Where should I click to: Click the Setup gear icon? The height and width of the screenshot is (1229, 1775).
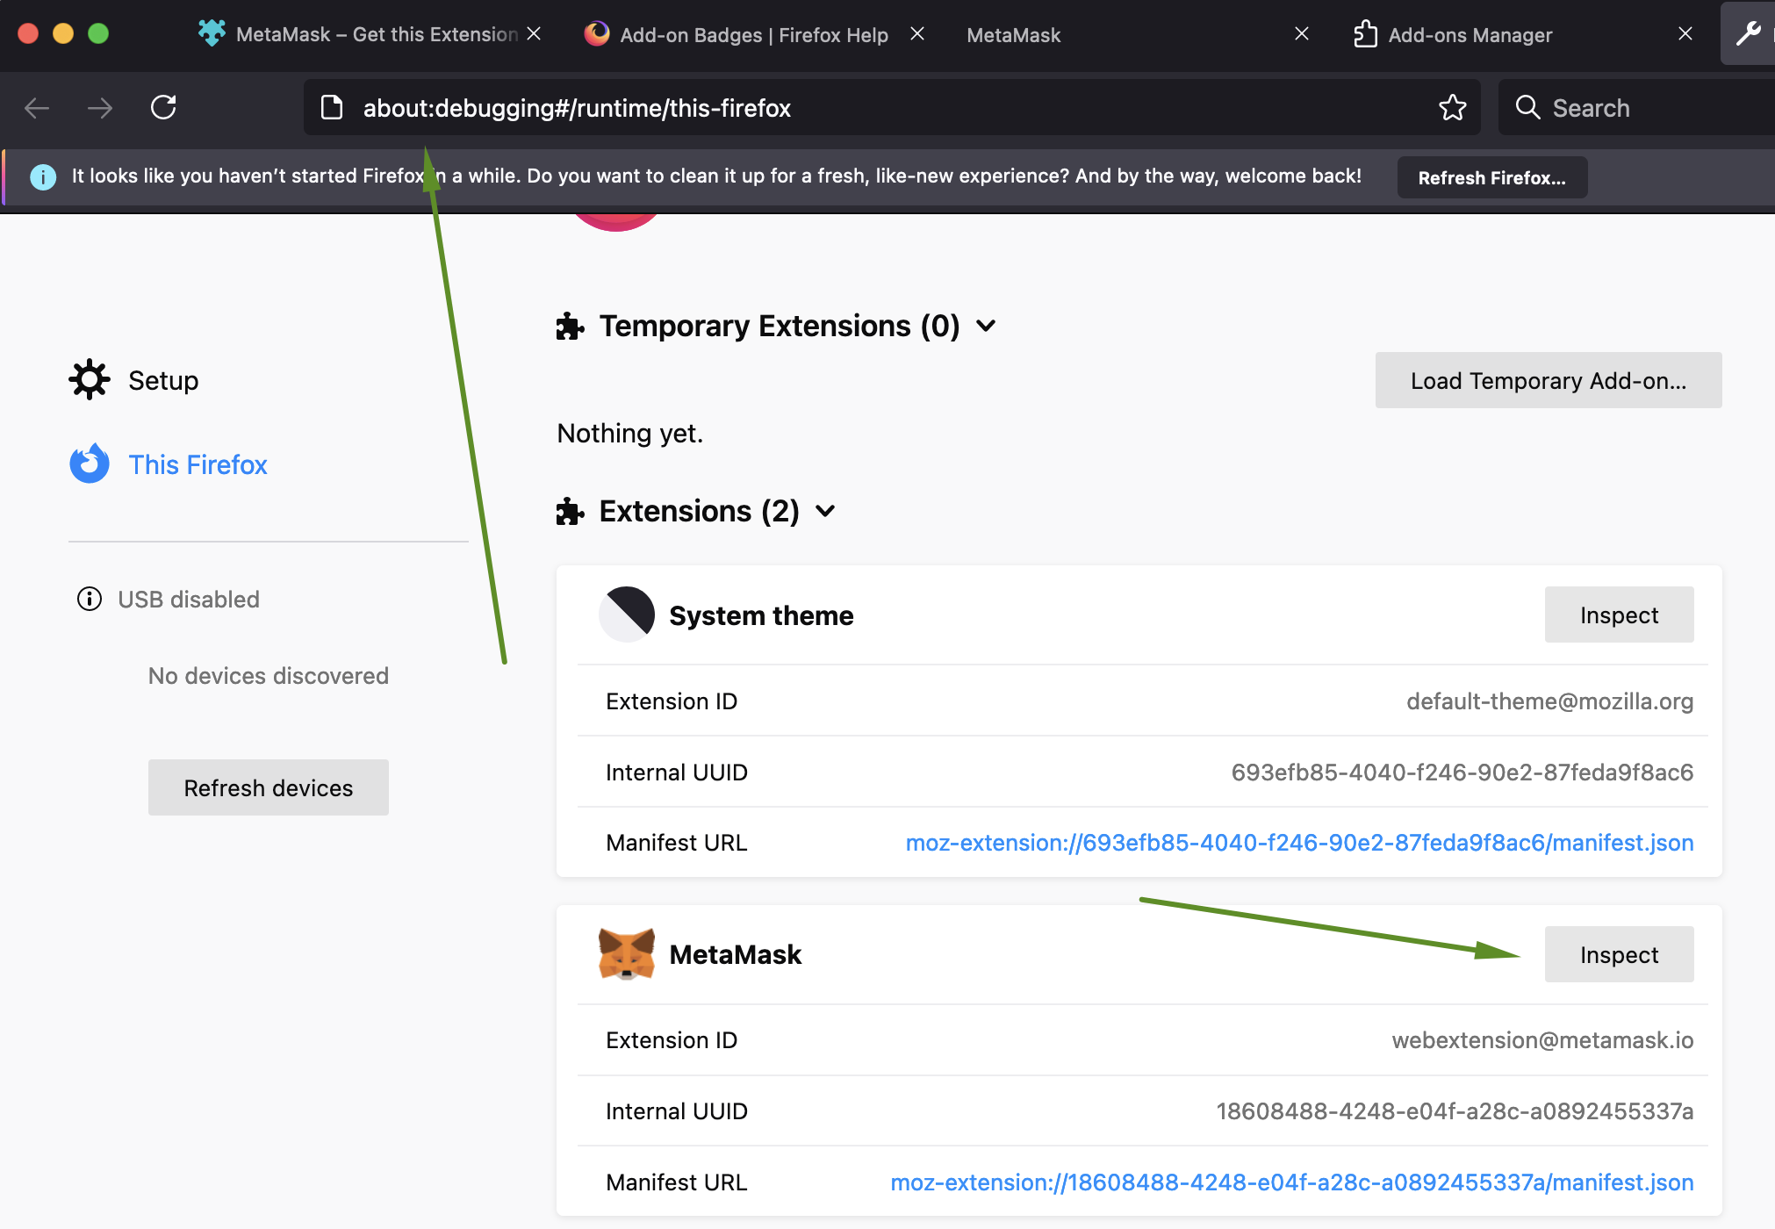coord(90,380)
